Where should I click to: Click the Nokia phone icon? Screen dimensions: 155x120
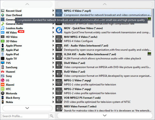(3, 102)
